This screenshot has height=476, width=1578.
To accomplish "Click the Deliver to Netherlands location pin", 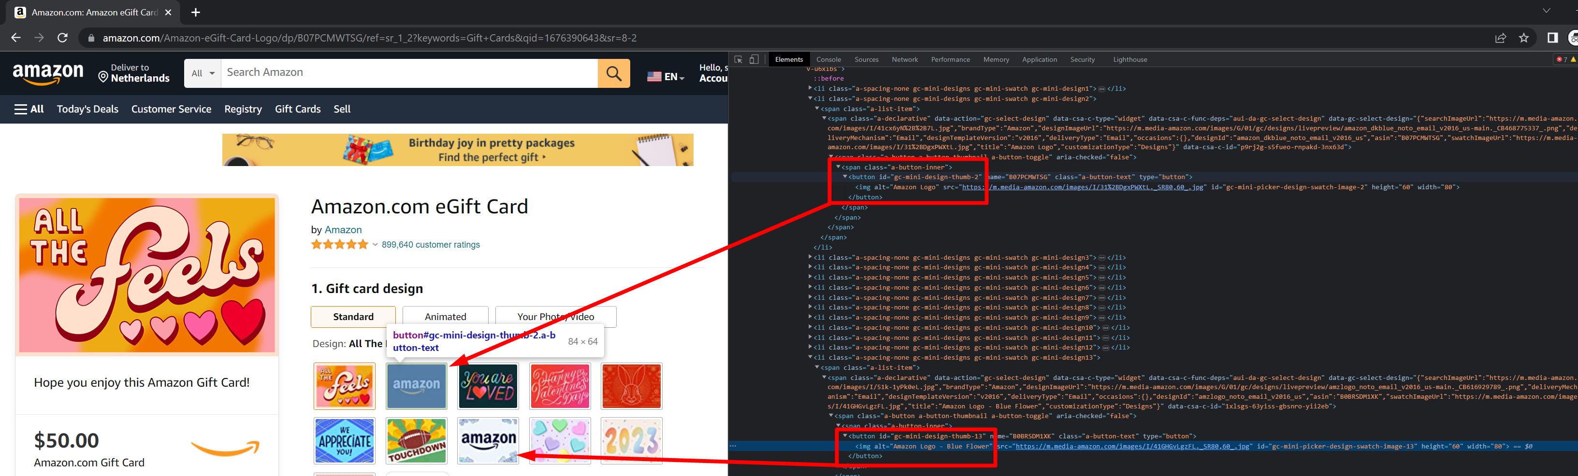I will click(x=103, y=76).
